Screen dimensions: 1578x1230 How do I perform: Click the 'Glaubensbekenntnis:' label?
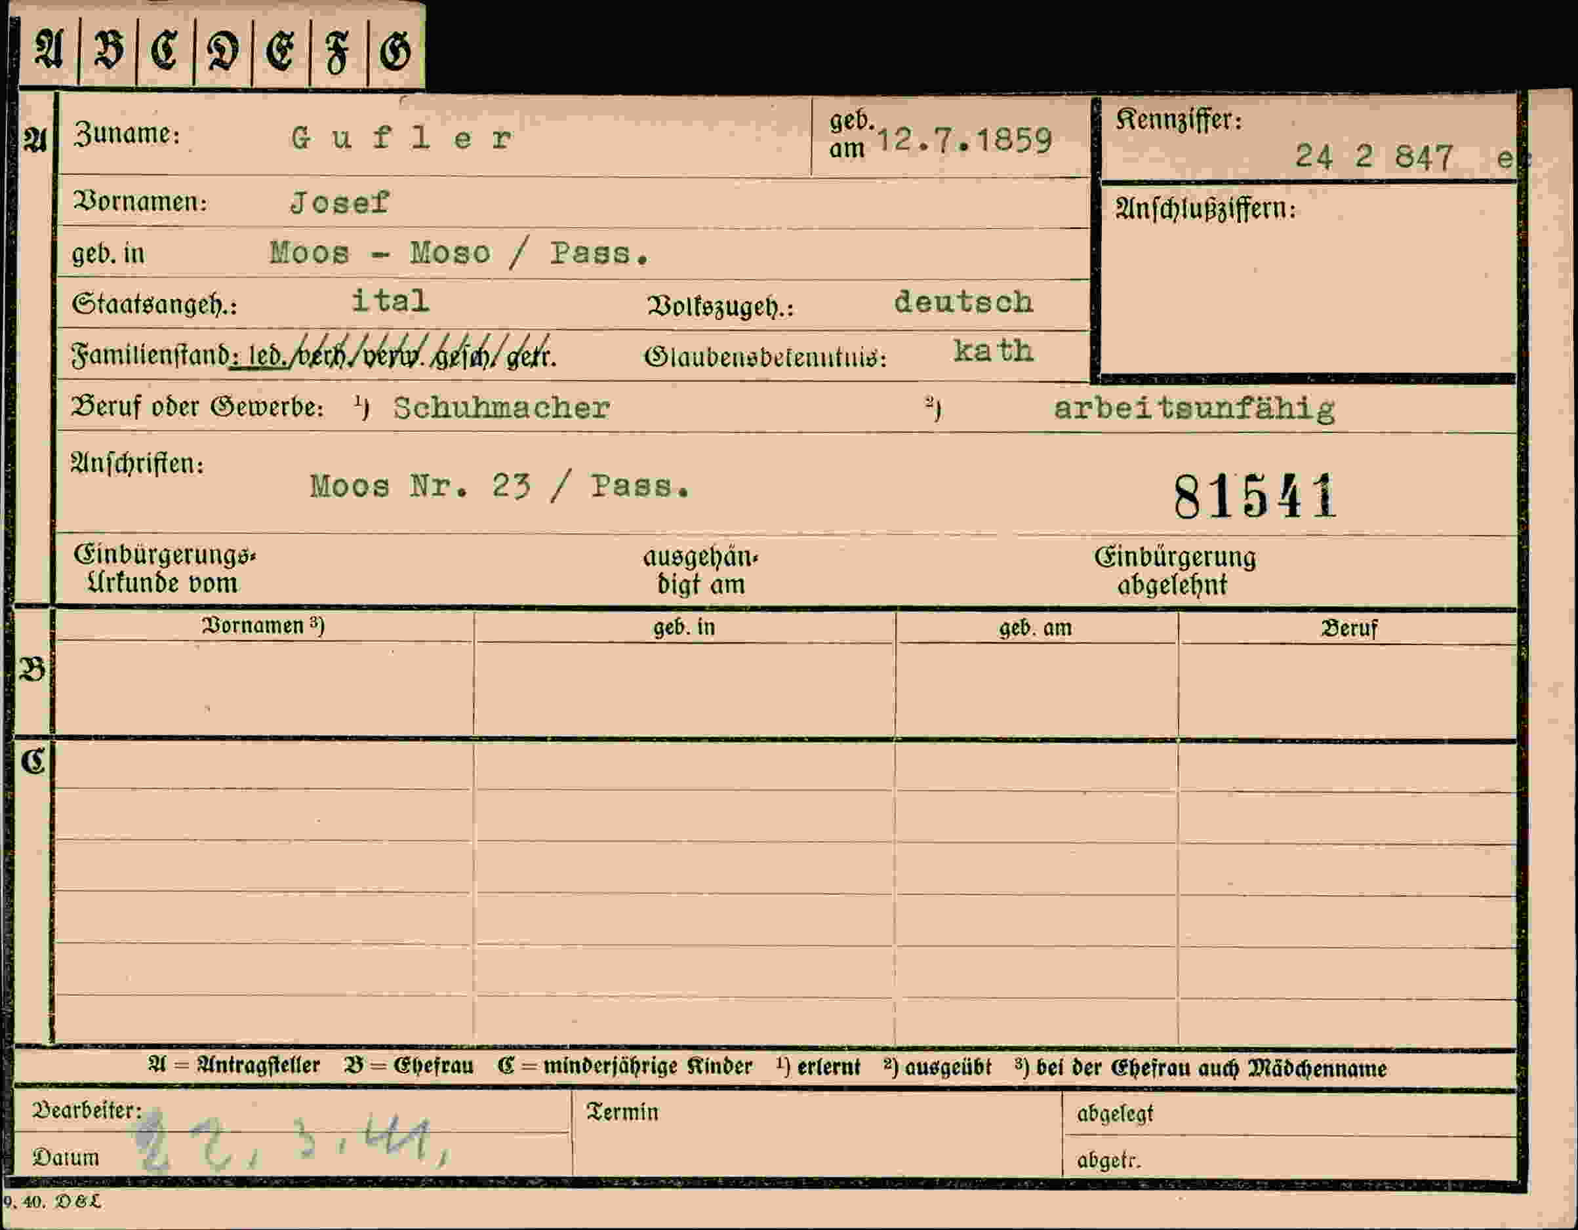click(x=765, y=357)
